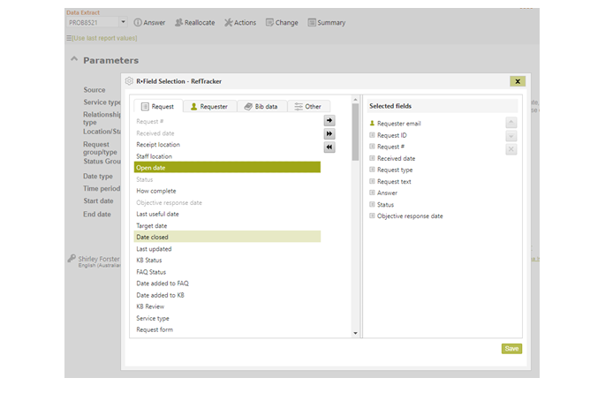
Task: Select Last useful date field
Action: (227, 214)
